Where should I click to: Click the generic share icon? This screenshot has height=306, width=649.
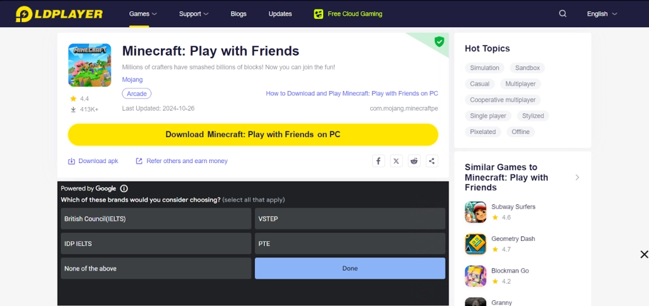click(432, 161)
